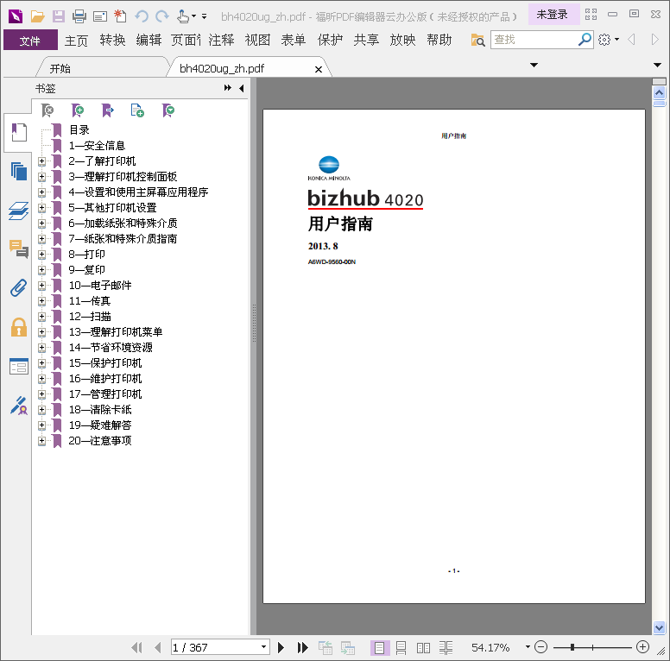Screen dimensions: 670x661
Task: Expand the 3—理解打印机控制面板 bookmark
Action: pos(41,177)
